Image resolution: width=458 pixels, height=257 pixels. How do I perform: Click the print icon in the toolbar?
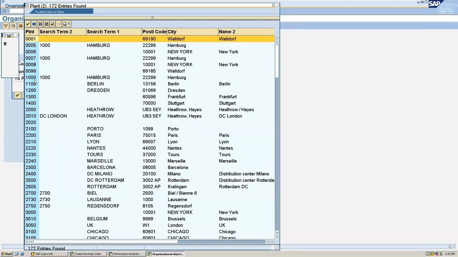[x=65, y=24]
